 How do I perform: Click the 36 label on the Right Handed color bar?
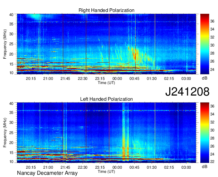212,21
